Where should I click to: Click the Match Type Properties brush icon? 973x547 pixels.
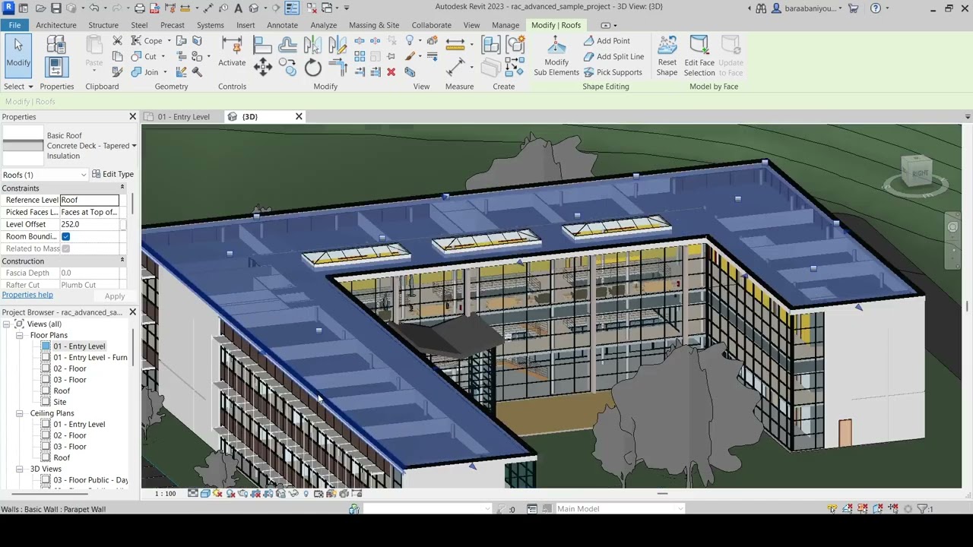pos(118,72)
